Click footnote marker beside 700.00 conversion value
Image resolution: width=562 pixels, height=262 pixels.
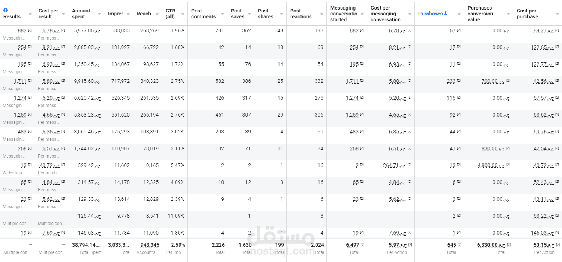(508, 81)
